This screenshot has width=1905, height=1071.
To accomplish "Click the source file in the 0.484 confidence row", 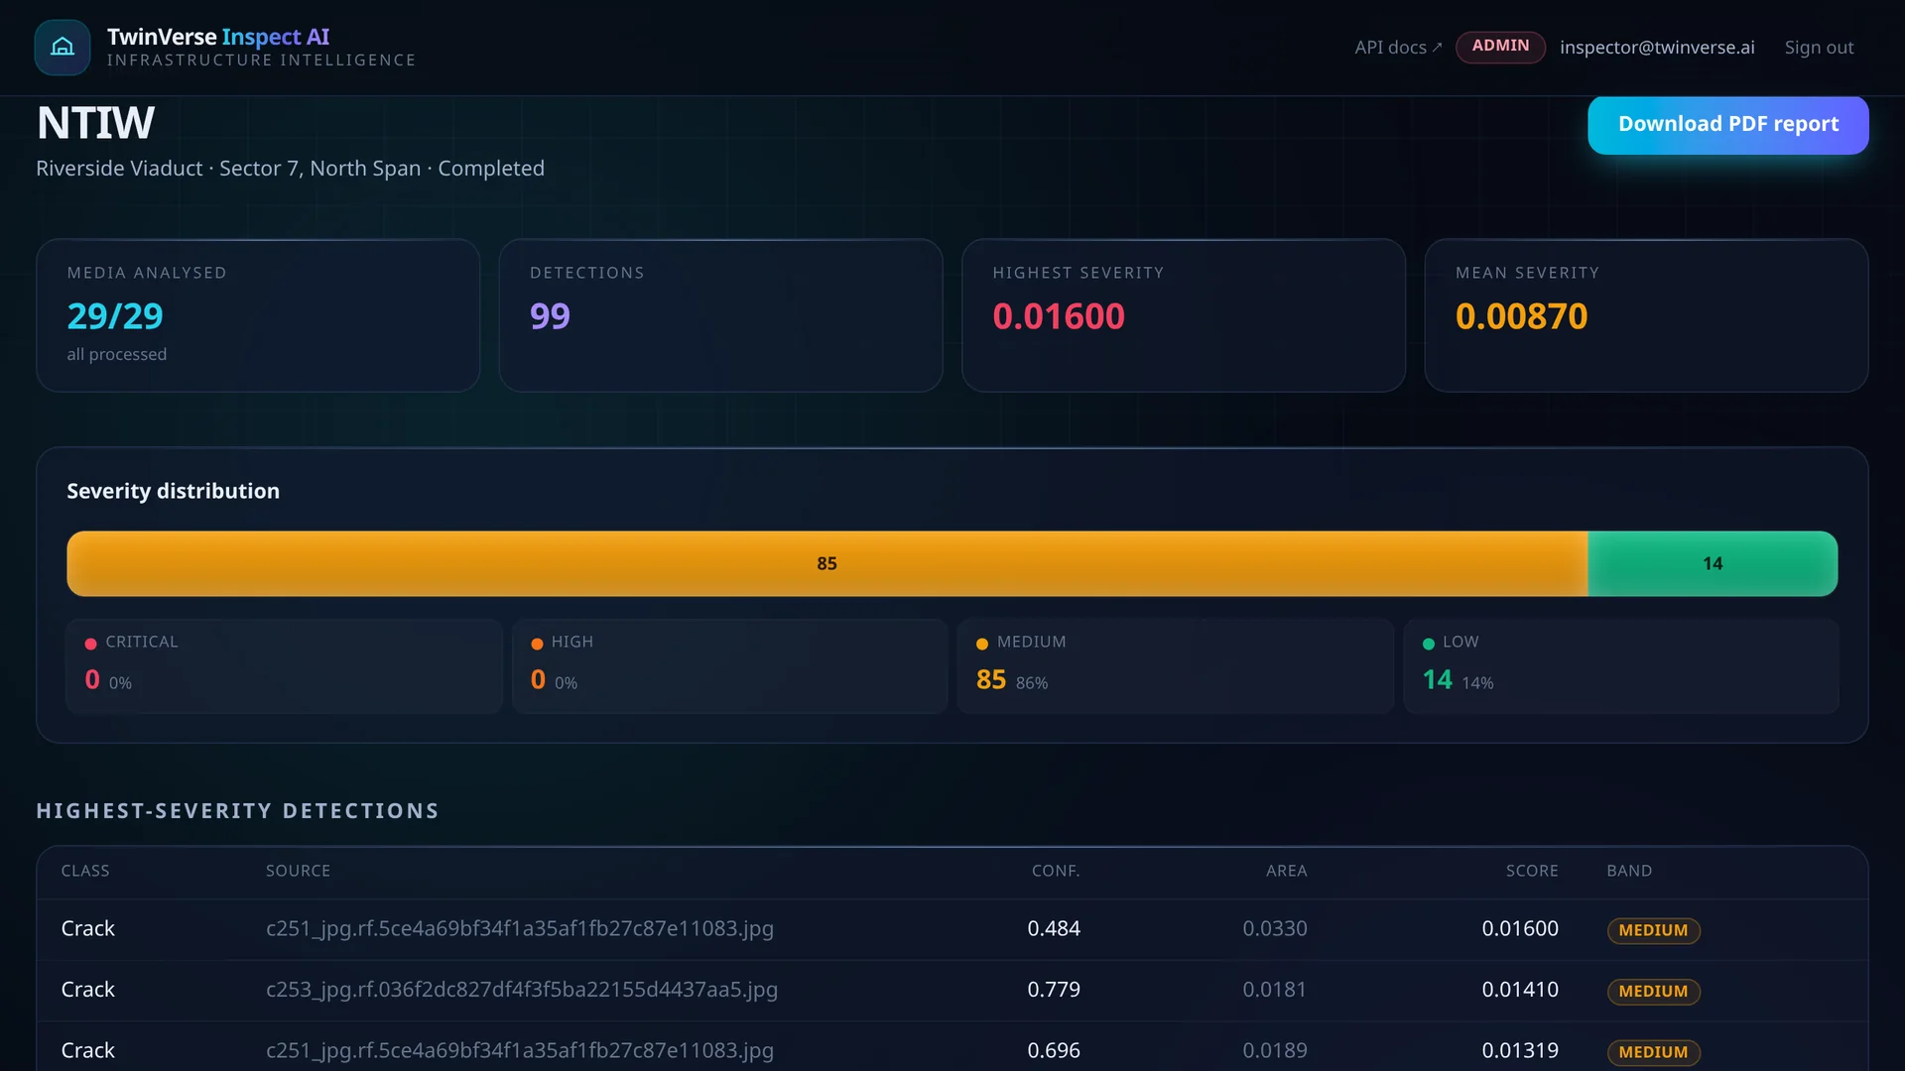I will (x=520, y=929).
